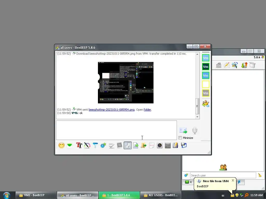
Task: Click the on-screen keyboard tray icon
Action: tap(223, 195)
